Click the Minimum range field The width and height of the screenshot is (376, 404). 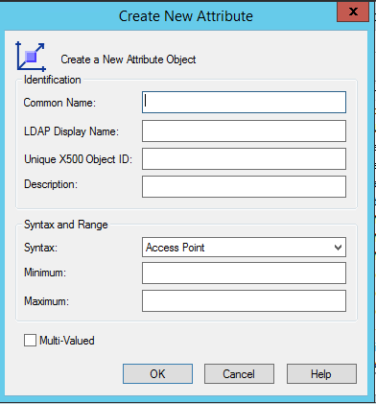tap(244, 273)
